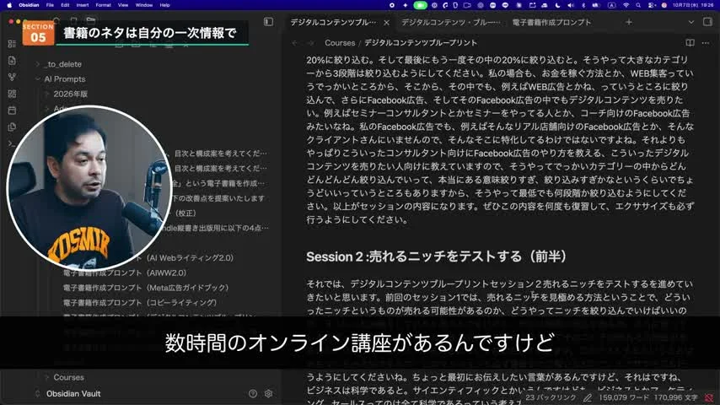
Task: Open the Insert menu
Action: pos(83,5)
